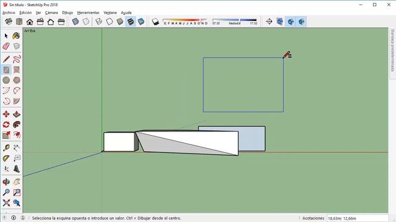The height and width of the screenshot is (222, 396).
Task: Select the Pie tool
Action: coord(17,101)
